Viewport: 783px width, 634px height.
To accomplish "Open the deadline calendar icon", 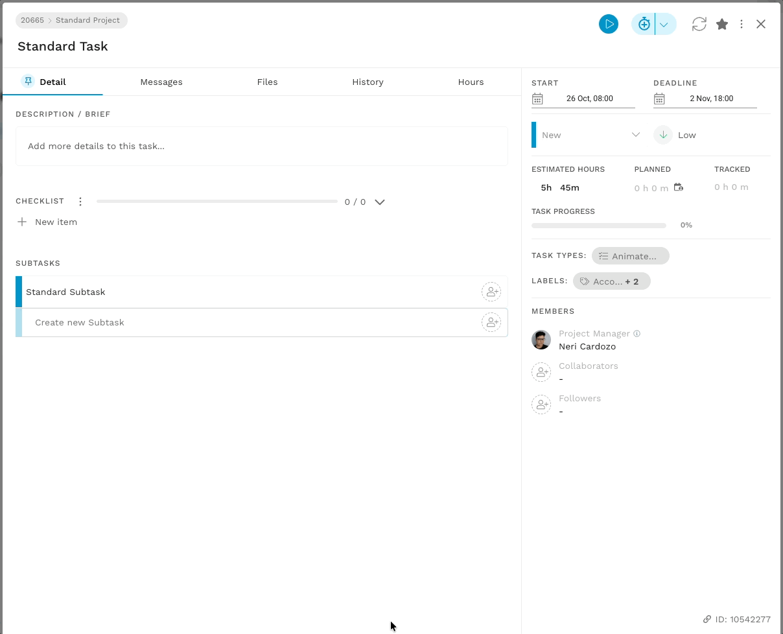I will [659, 99].
